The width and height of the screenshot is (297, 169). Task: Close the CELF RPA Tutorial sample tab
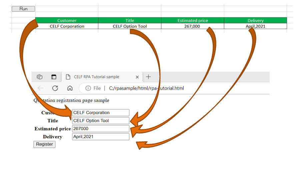(x=137, y=77)
